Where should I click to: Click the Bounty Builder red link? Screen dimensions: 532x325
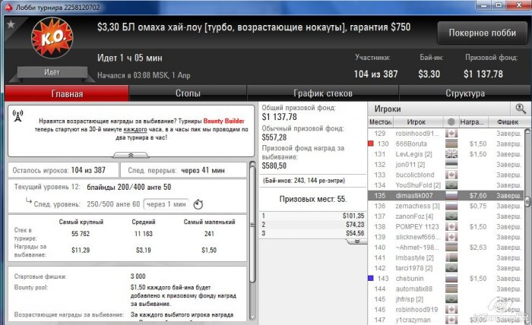(x=223, y=121)
